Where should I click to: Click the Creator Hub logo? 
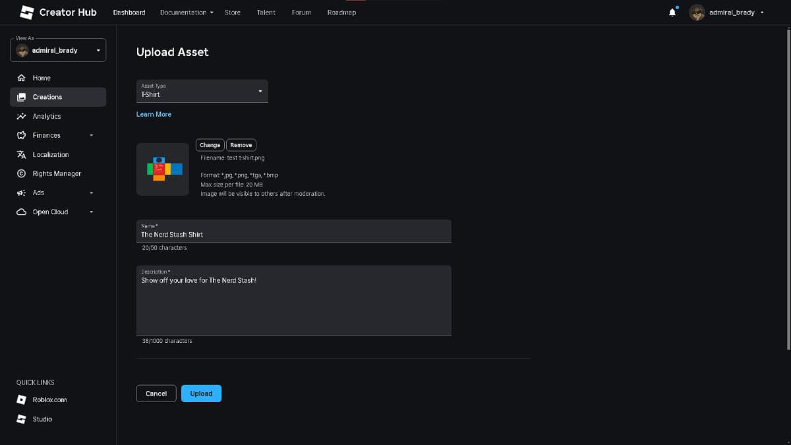[x=58, y=12]
